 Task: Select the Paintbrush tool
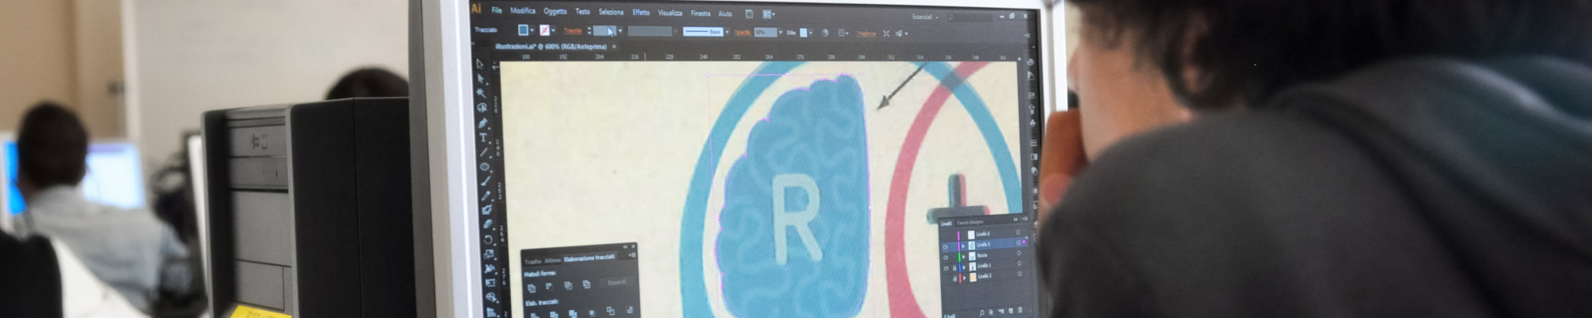pyautogui.click(x=486, y=180)
